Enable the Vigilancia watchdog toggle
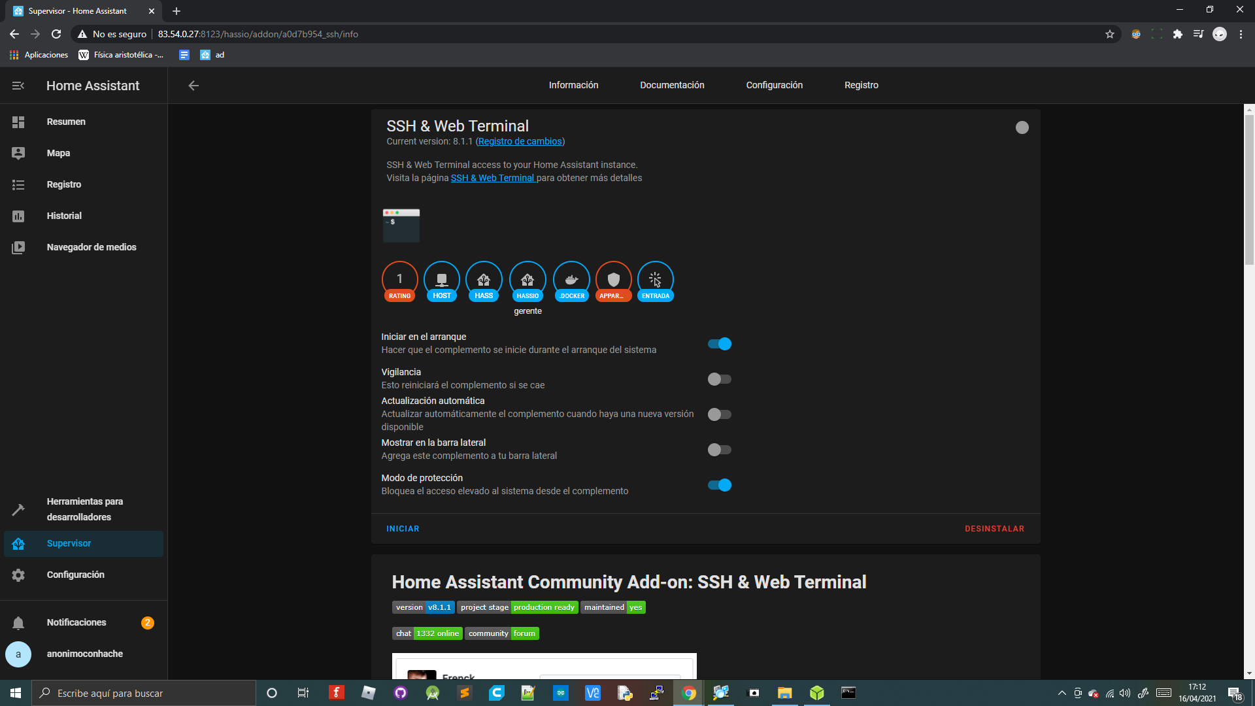The width and height of the screenshot is (1255, 706). pyautogui.click(x=720, y=379)
